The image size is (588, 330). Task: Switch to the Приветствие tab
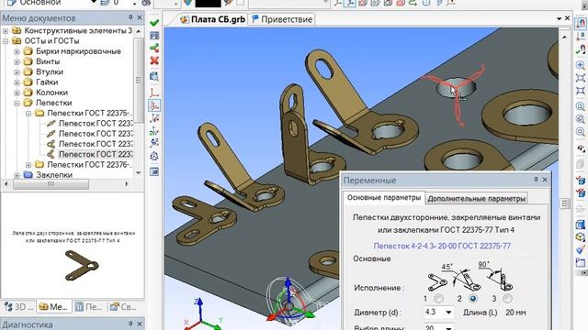[x=282, y=19]
